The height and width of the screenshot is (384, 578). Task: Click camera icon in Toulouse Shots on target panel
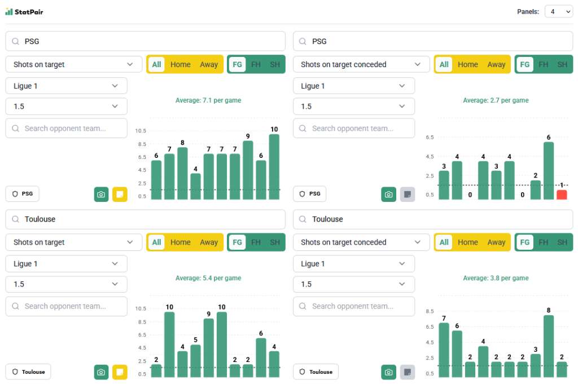click(101, 372)
